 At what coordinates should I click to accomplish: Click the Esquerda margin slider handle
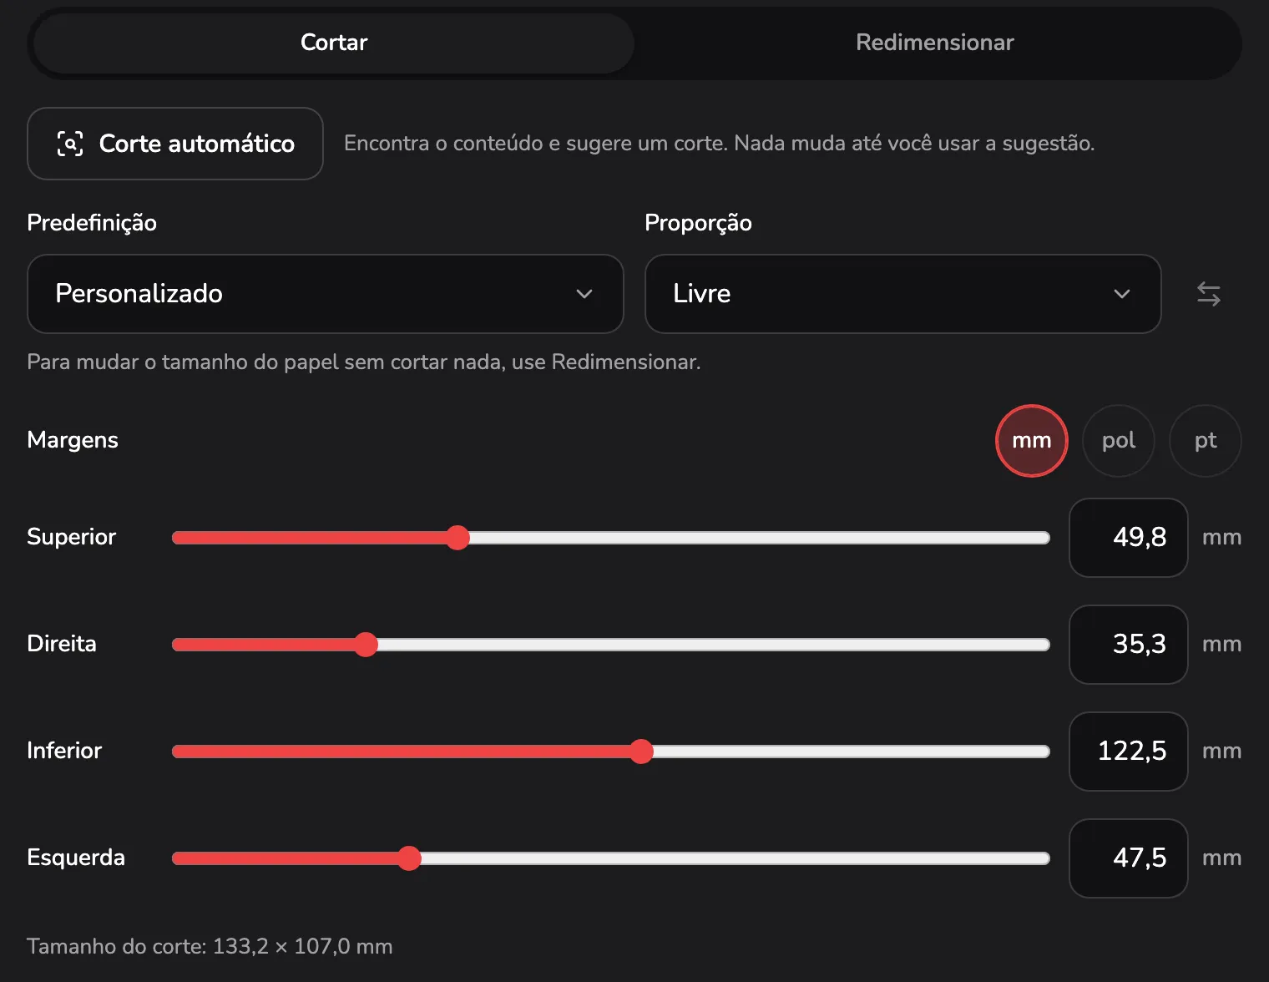click(409, 858)
